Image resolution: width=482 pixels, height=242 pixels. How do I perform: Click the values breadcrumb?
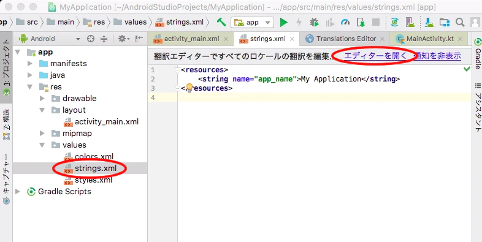tap(130, 23)
